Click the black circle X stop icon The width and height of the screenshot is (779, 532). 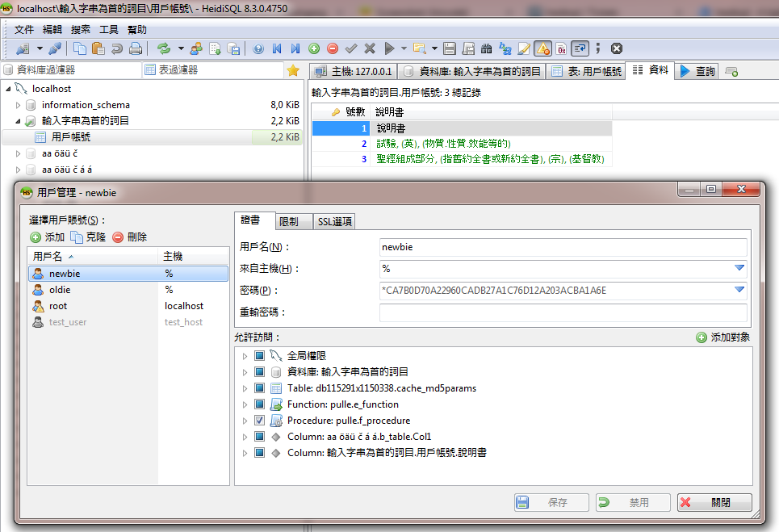pos(617,48)
